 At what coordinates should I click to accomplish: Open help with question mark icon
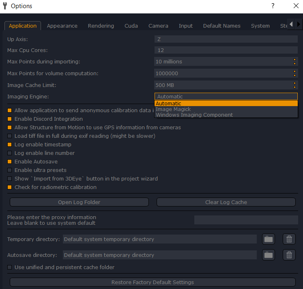click(273, 6)
